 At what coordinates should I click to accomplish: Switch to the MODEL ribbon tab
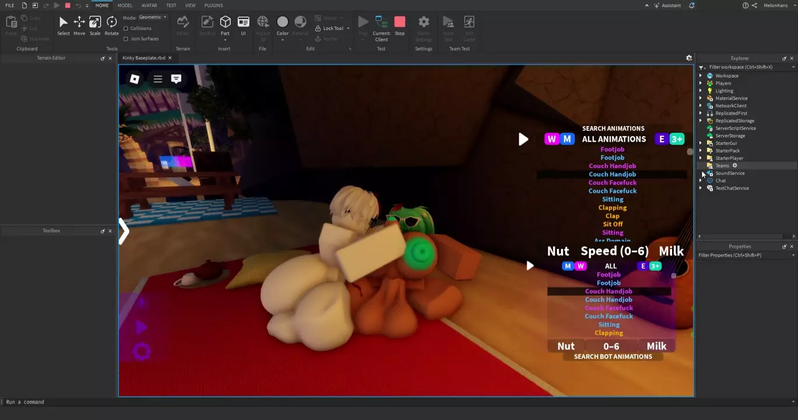[125, 5]
